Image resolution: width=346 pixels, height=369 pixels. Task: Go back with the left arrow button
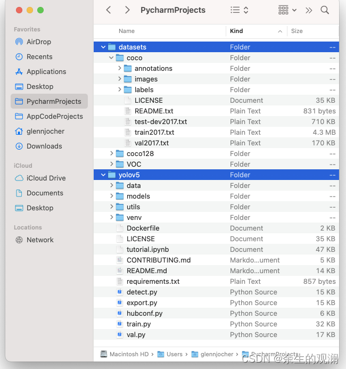click(109, 10)
